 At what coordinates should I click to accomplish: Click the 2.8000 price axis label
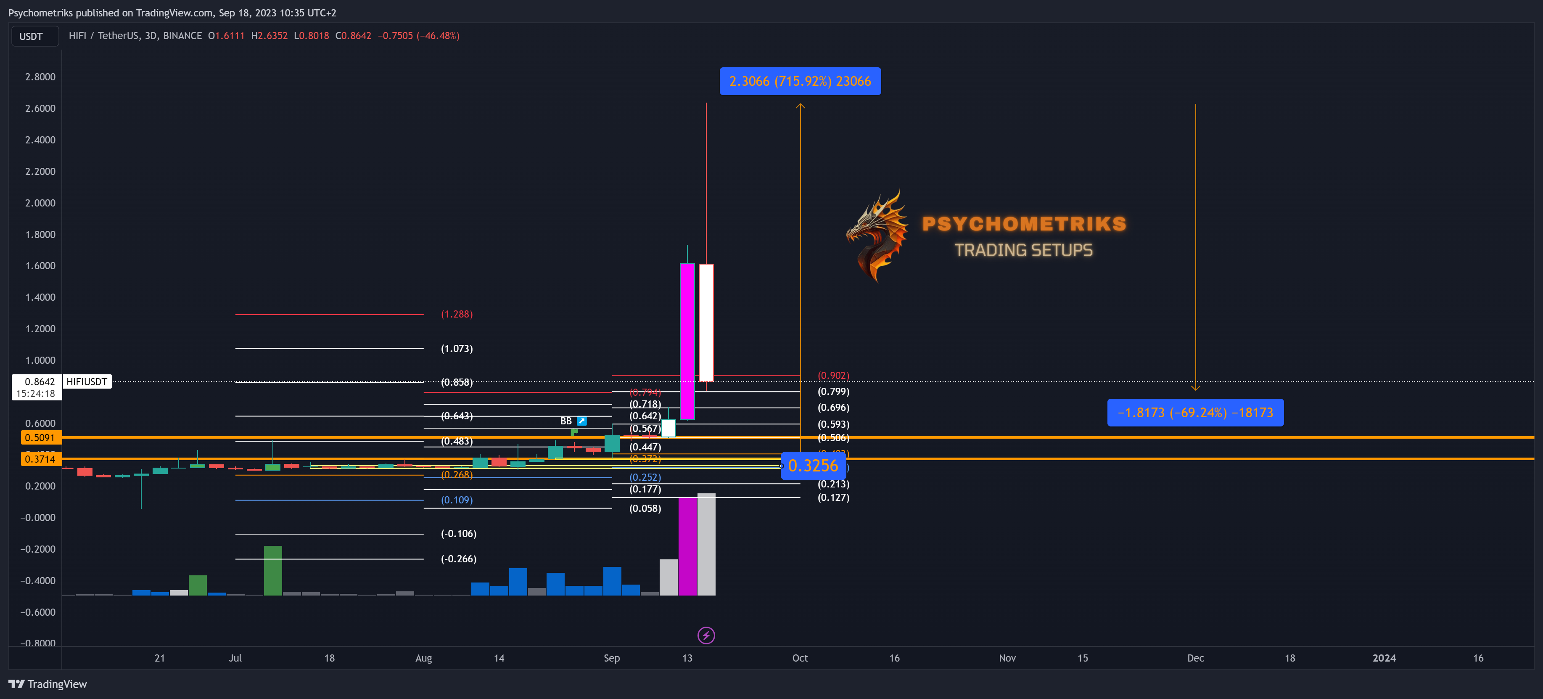40,77
